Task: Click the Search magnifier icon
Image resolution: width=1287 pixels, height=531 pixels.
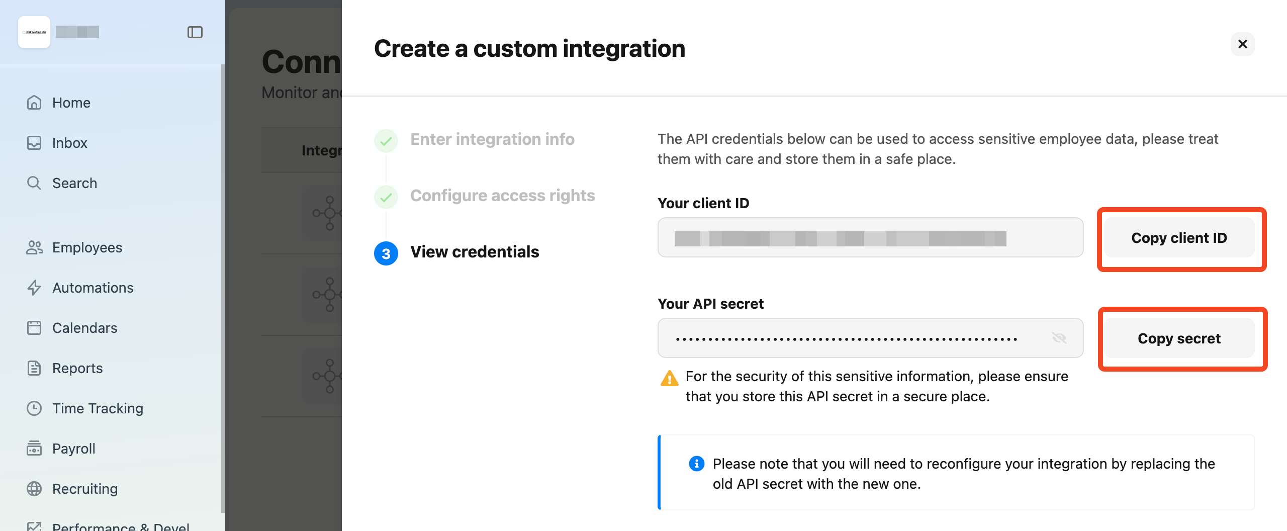Action: pos(34,183)
